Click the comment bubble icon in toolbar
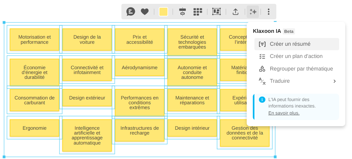The height and width of the screenshot is (159, 352). point(131,12)
